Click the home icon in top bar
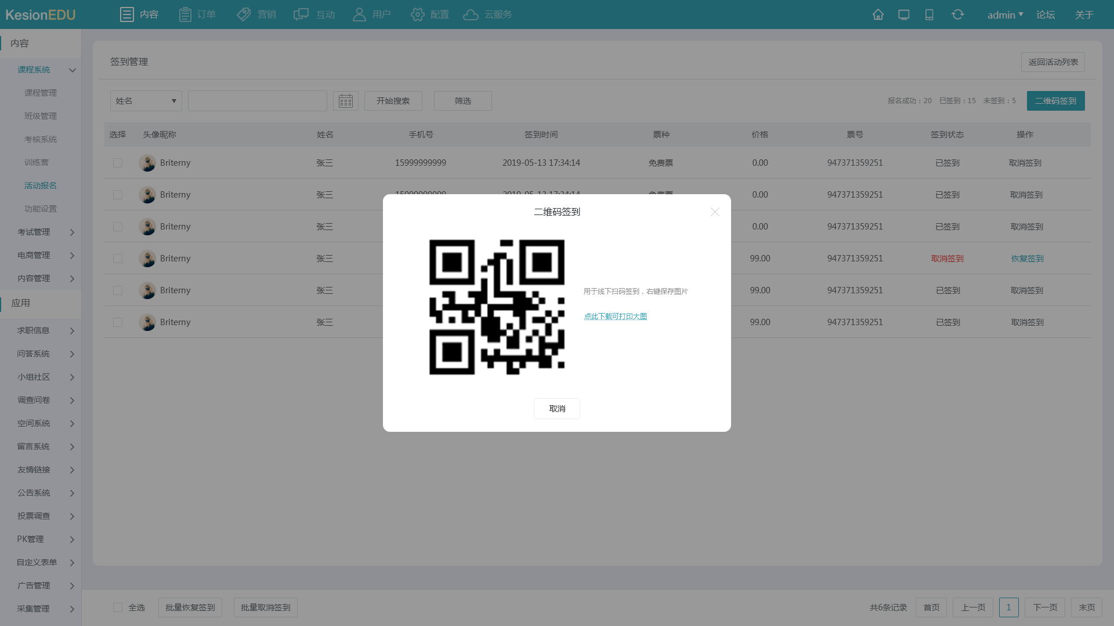The image size is (1114, 626). (878, 14)
